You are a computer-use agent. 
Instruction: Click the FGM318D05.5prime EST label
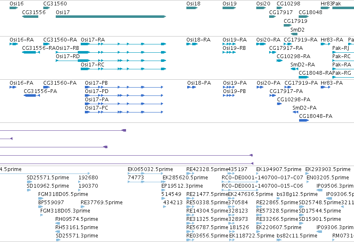point(63,194)
